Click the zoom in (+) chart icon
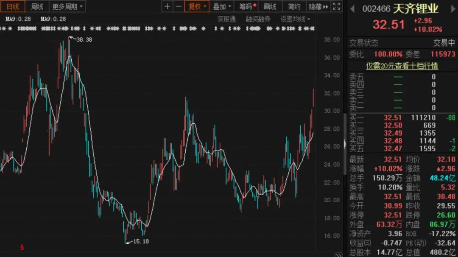458x257 pixels. 168,6
